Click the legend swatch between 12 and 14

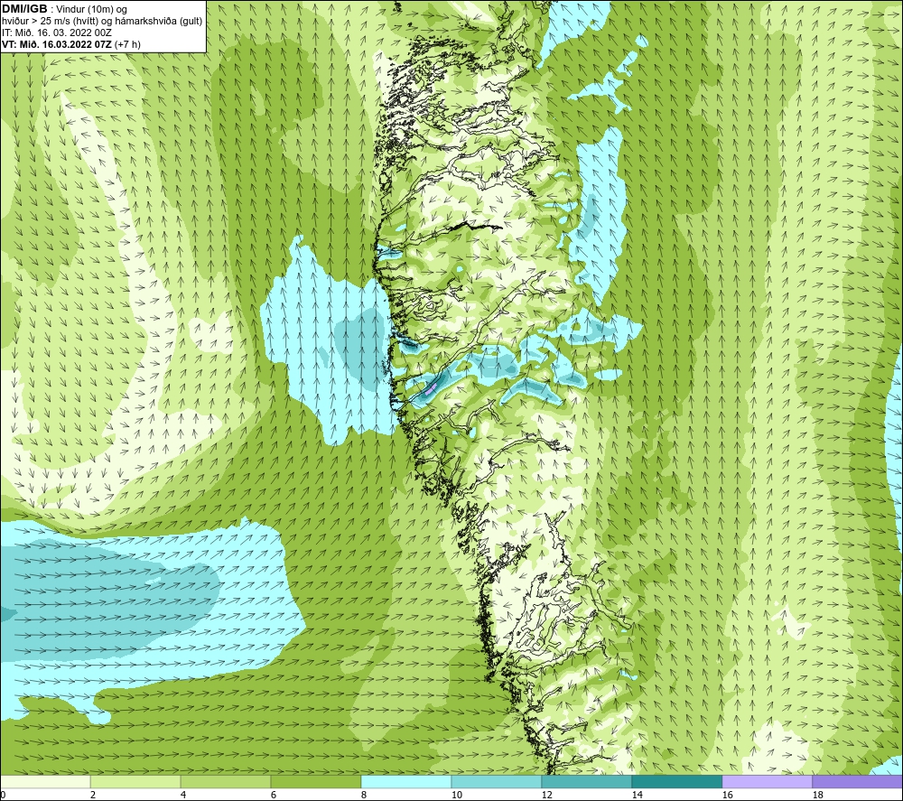[586, 781]
